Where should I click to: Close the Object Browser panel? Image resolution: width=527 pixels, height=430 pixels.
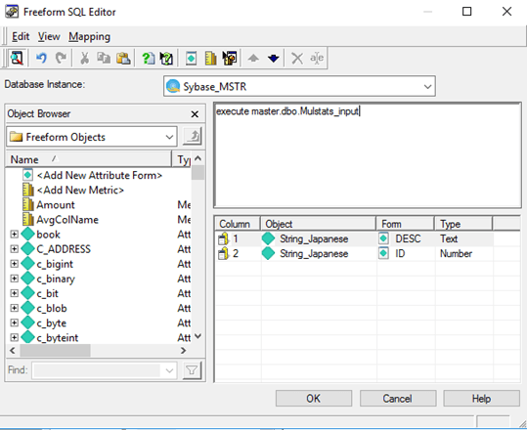195,114
